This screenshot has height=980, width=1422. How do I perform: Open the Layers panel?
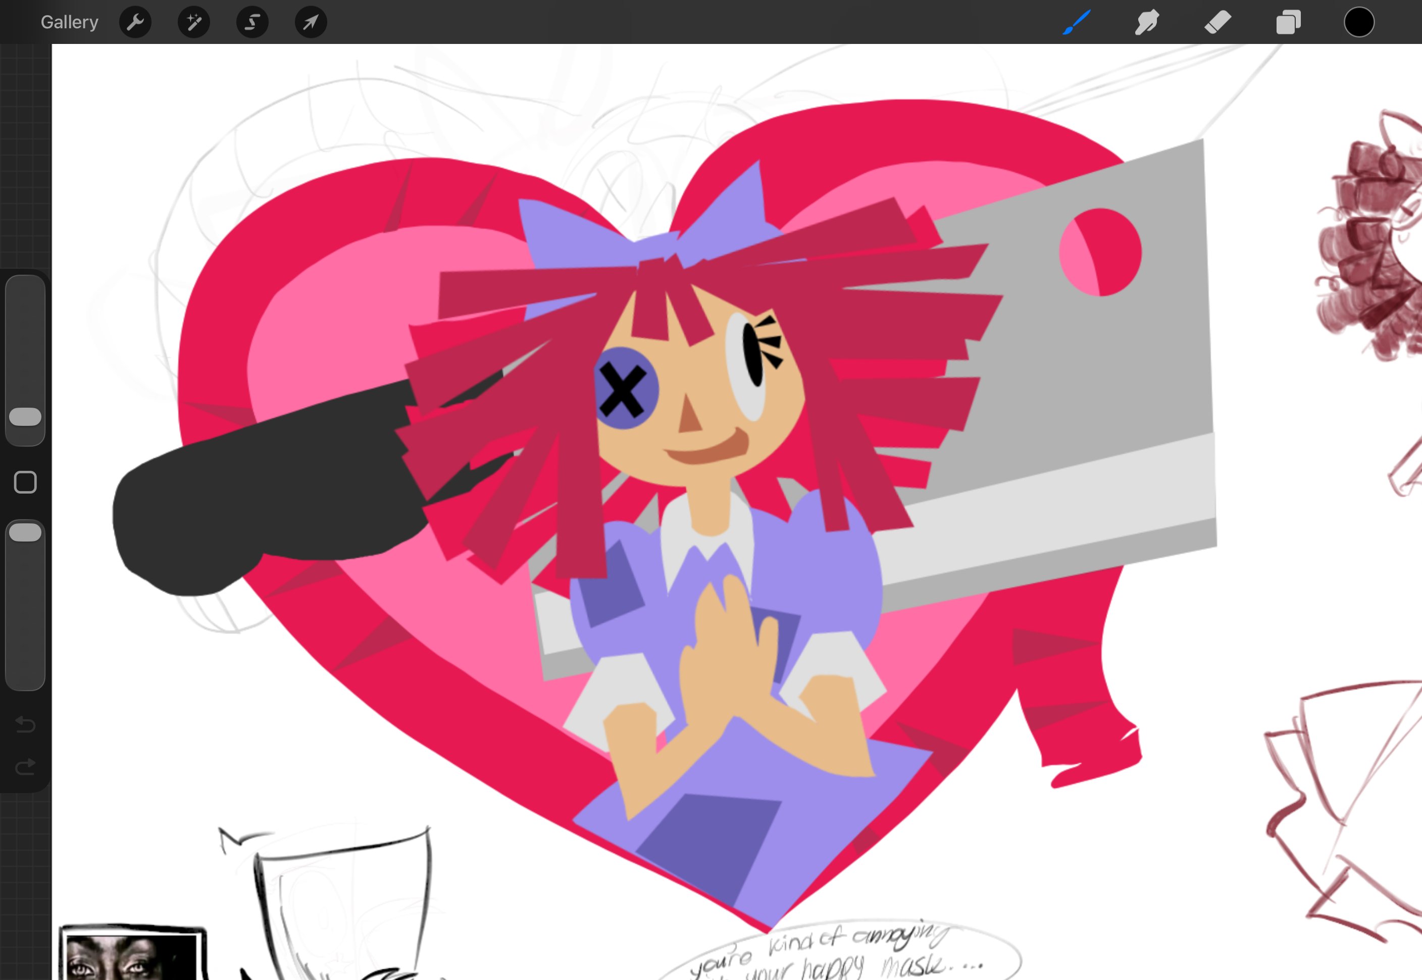[x=1288, y=23]
